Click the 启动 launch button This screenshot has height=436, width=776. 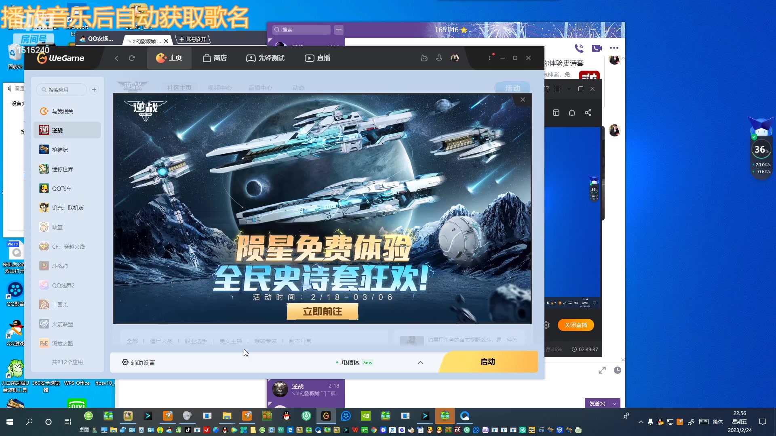coord(488,362)
